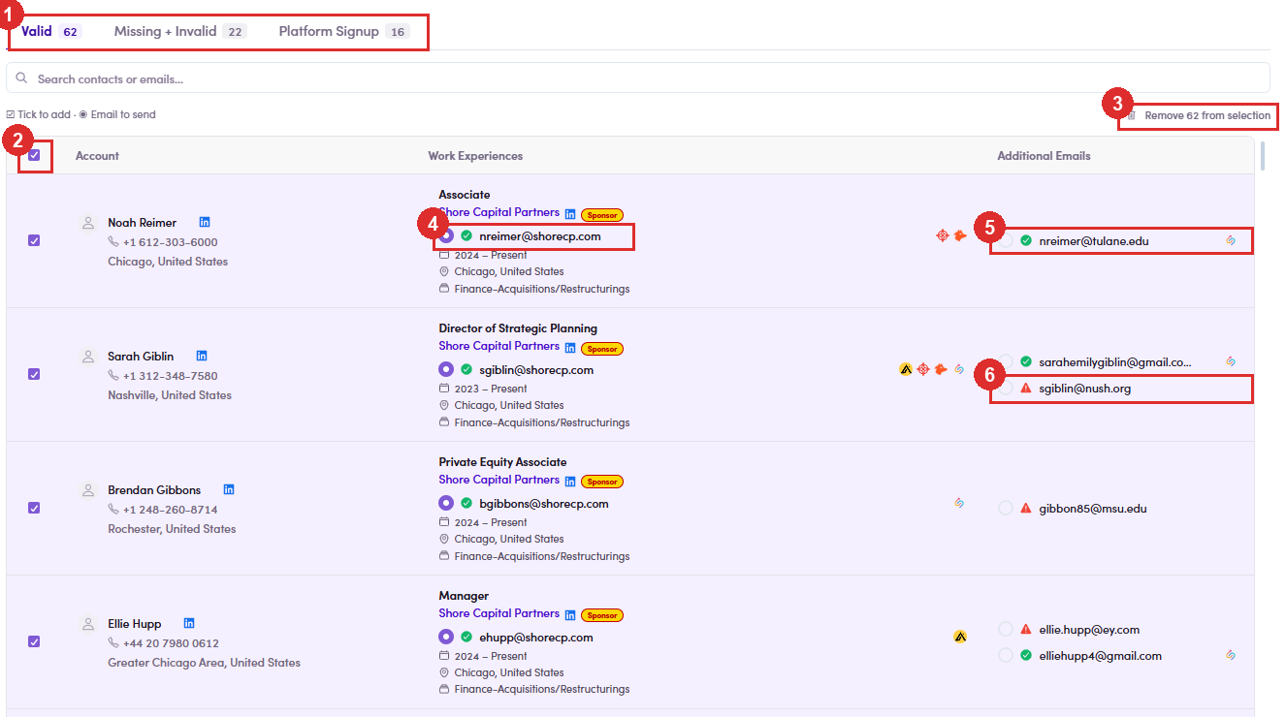
Task: Open Noah Reimer's LinkedIn profile icon
Action: pyautogui.click(x=205, y=222)
